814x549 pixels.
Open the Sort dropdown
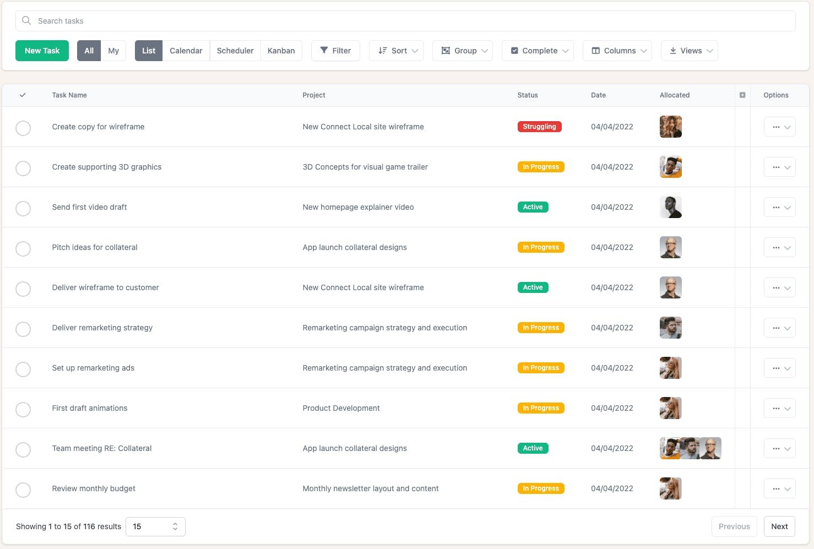[x=396, y=51]
